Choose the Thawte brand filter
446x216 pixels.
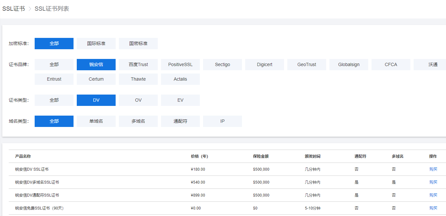pos(138,79)
